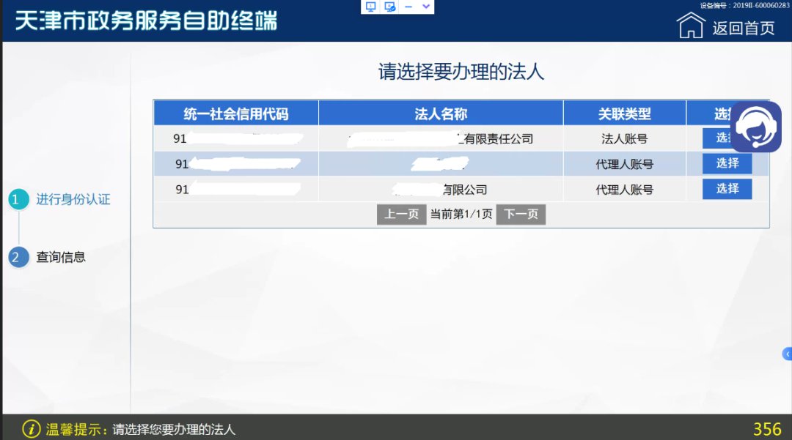
Task: Go back via 返回首页 link
Action: coord(744,29)
